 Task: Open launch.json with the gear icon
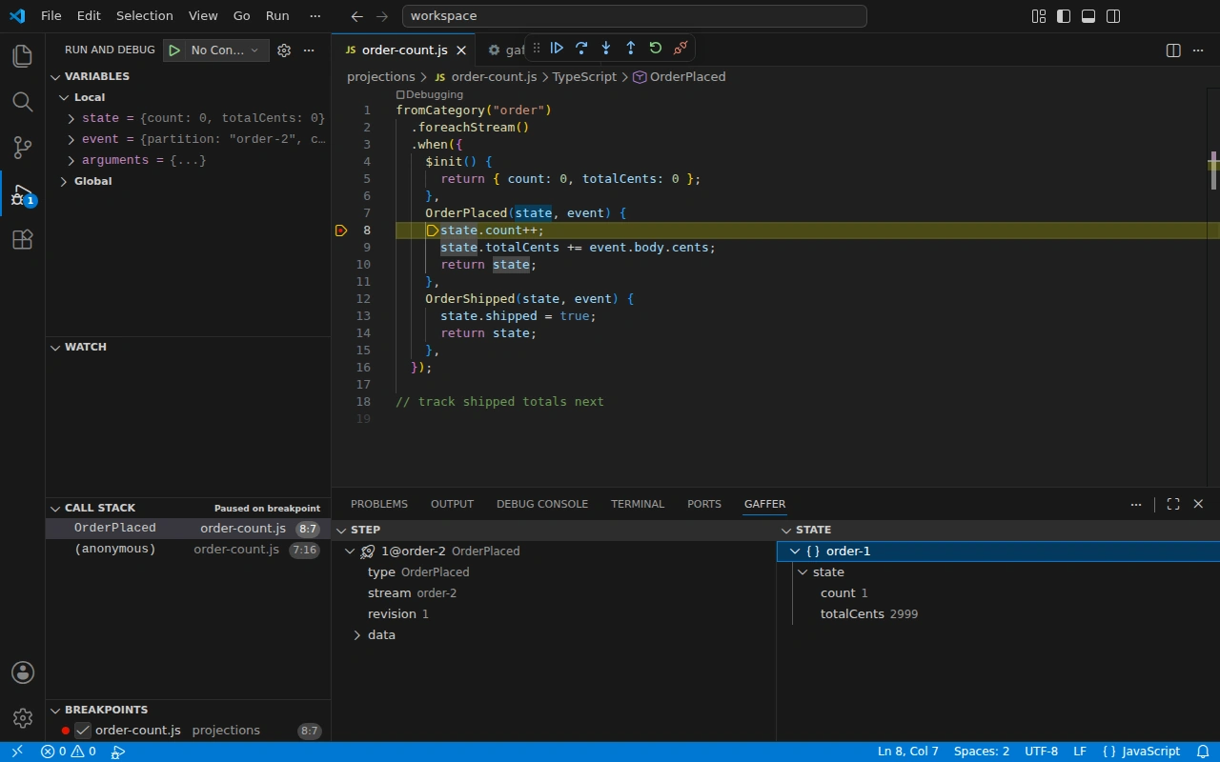click(x=284, y=50)
